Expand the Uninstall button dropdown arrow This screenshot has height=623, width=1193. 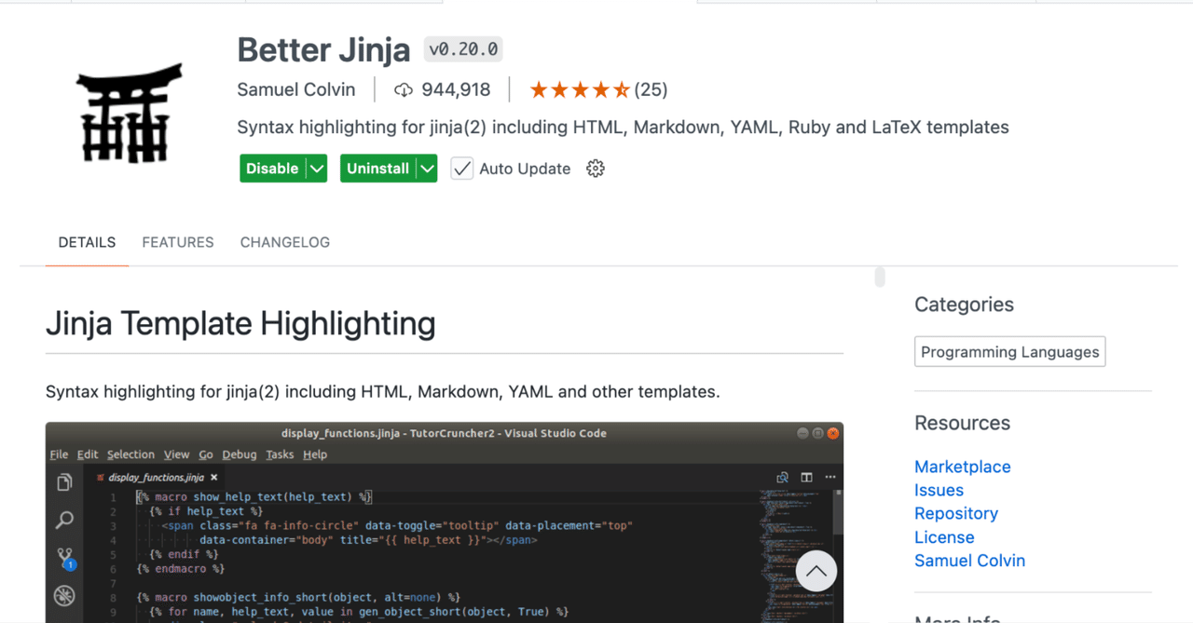tap(428, 169)
